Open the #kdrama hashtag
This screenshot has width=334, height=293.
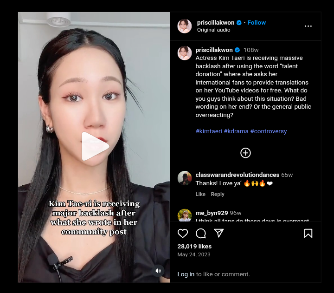[236, 131]
